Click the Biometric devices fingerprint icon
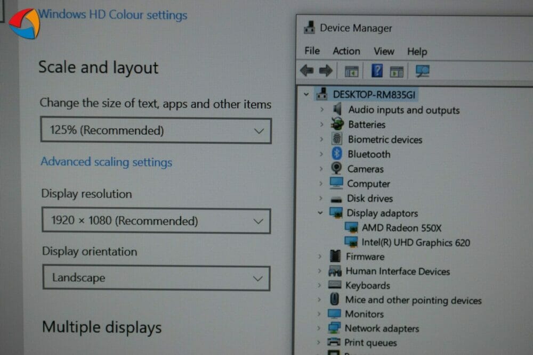 [336, 139]
